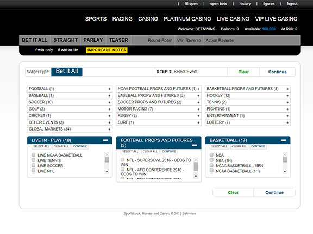Select NFL - SUPERBOWL 2016 checkbox

[x=123, y=160]
